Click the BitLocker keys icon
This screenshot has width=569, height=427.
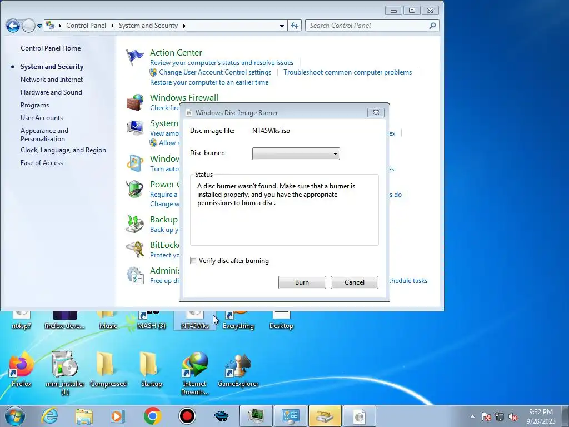pyautogui.click(x=134, y=250)
